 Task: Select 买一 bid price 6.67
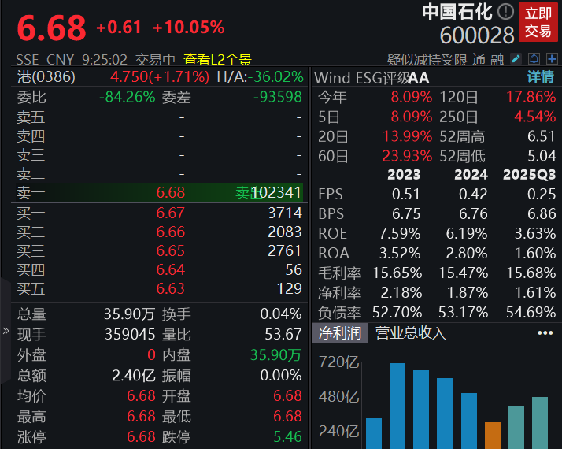pyautogui.click(x=171, y=213)
